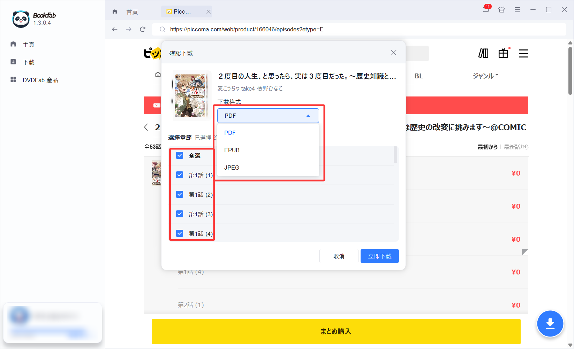Open DVDFab 產品 sidebar item
The height and width of the screenshot is (349, 574).
(x=34, y=80)
